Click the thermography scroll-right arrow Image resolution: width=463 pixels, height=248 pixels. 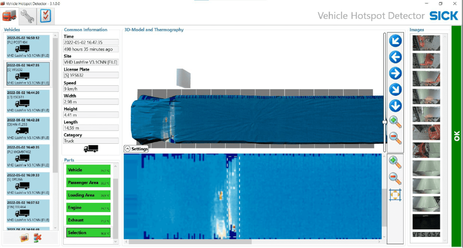[379, 242]
